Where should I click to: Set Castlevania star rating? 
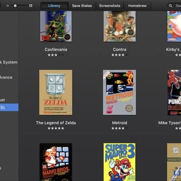(56, 55)
